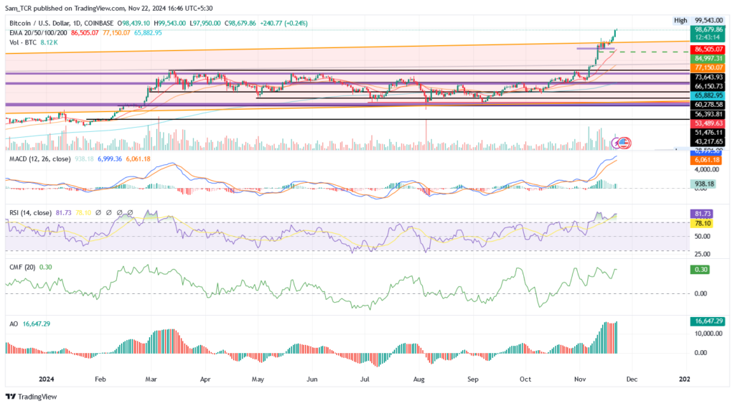Click the 99,543.00 high price value
The image size is (735, 406).
point(708,21)
